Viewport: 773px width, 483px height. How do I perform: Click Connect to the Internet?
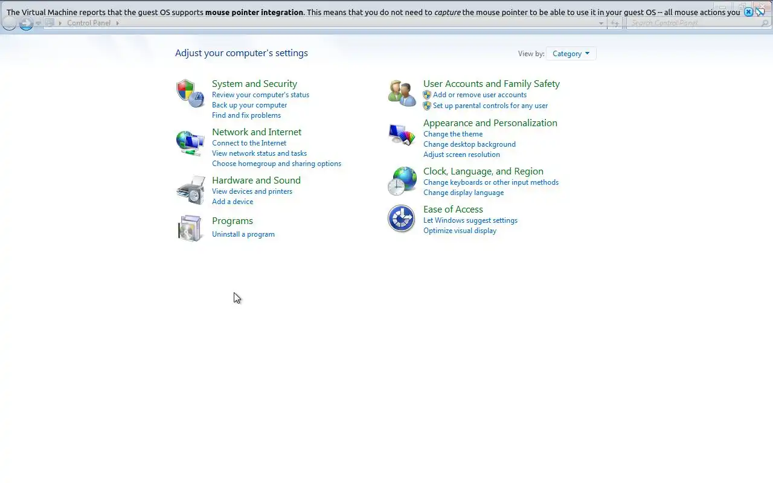click(x=249, y=143)
